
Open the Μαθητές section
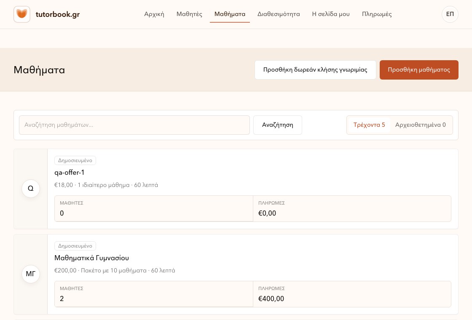189,14
